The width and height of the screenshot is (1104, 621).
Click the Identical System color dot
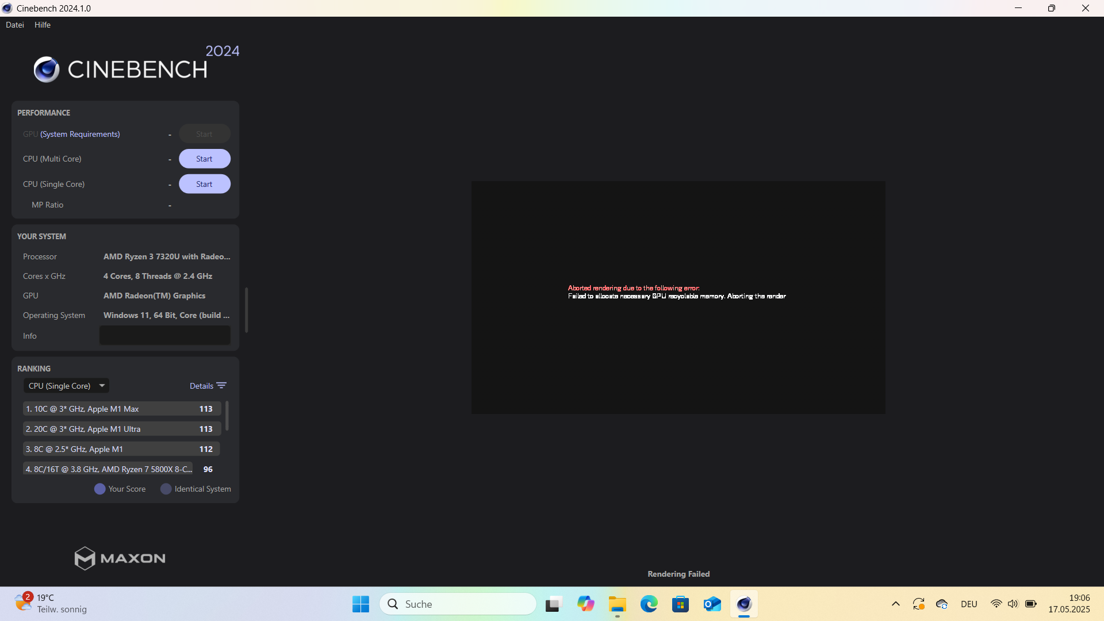(x=166, y=489)
